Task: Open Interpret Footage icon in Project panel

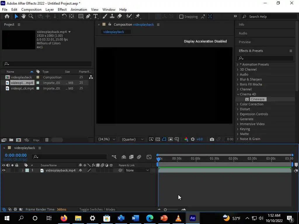Action: tap(4, 140)
